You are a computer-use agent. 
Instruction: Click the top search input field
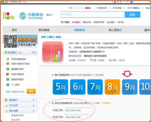pos(93,15)
